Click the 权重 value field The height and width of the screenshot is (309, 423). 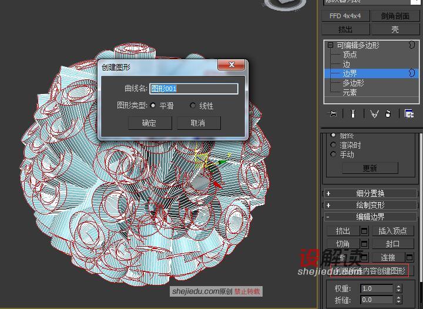pos(377,288)
